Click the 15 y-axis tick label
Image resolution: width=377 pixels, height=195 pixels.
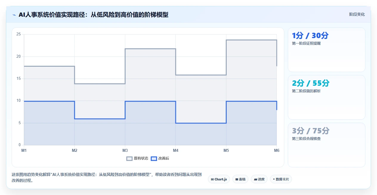[x=18, y=79]
